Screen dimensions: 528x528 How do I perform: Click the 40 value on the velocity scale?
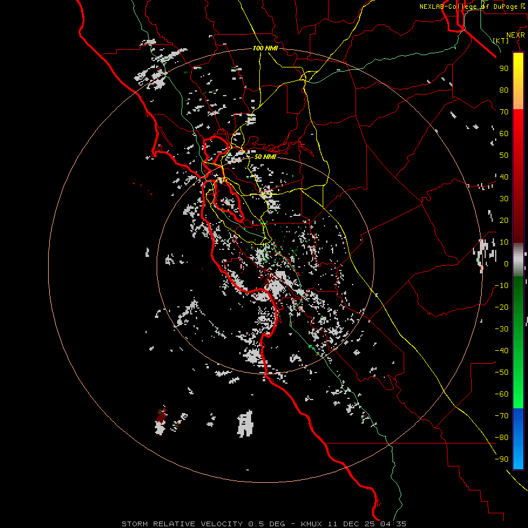[x=504, y=177]
